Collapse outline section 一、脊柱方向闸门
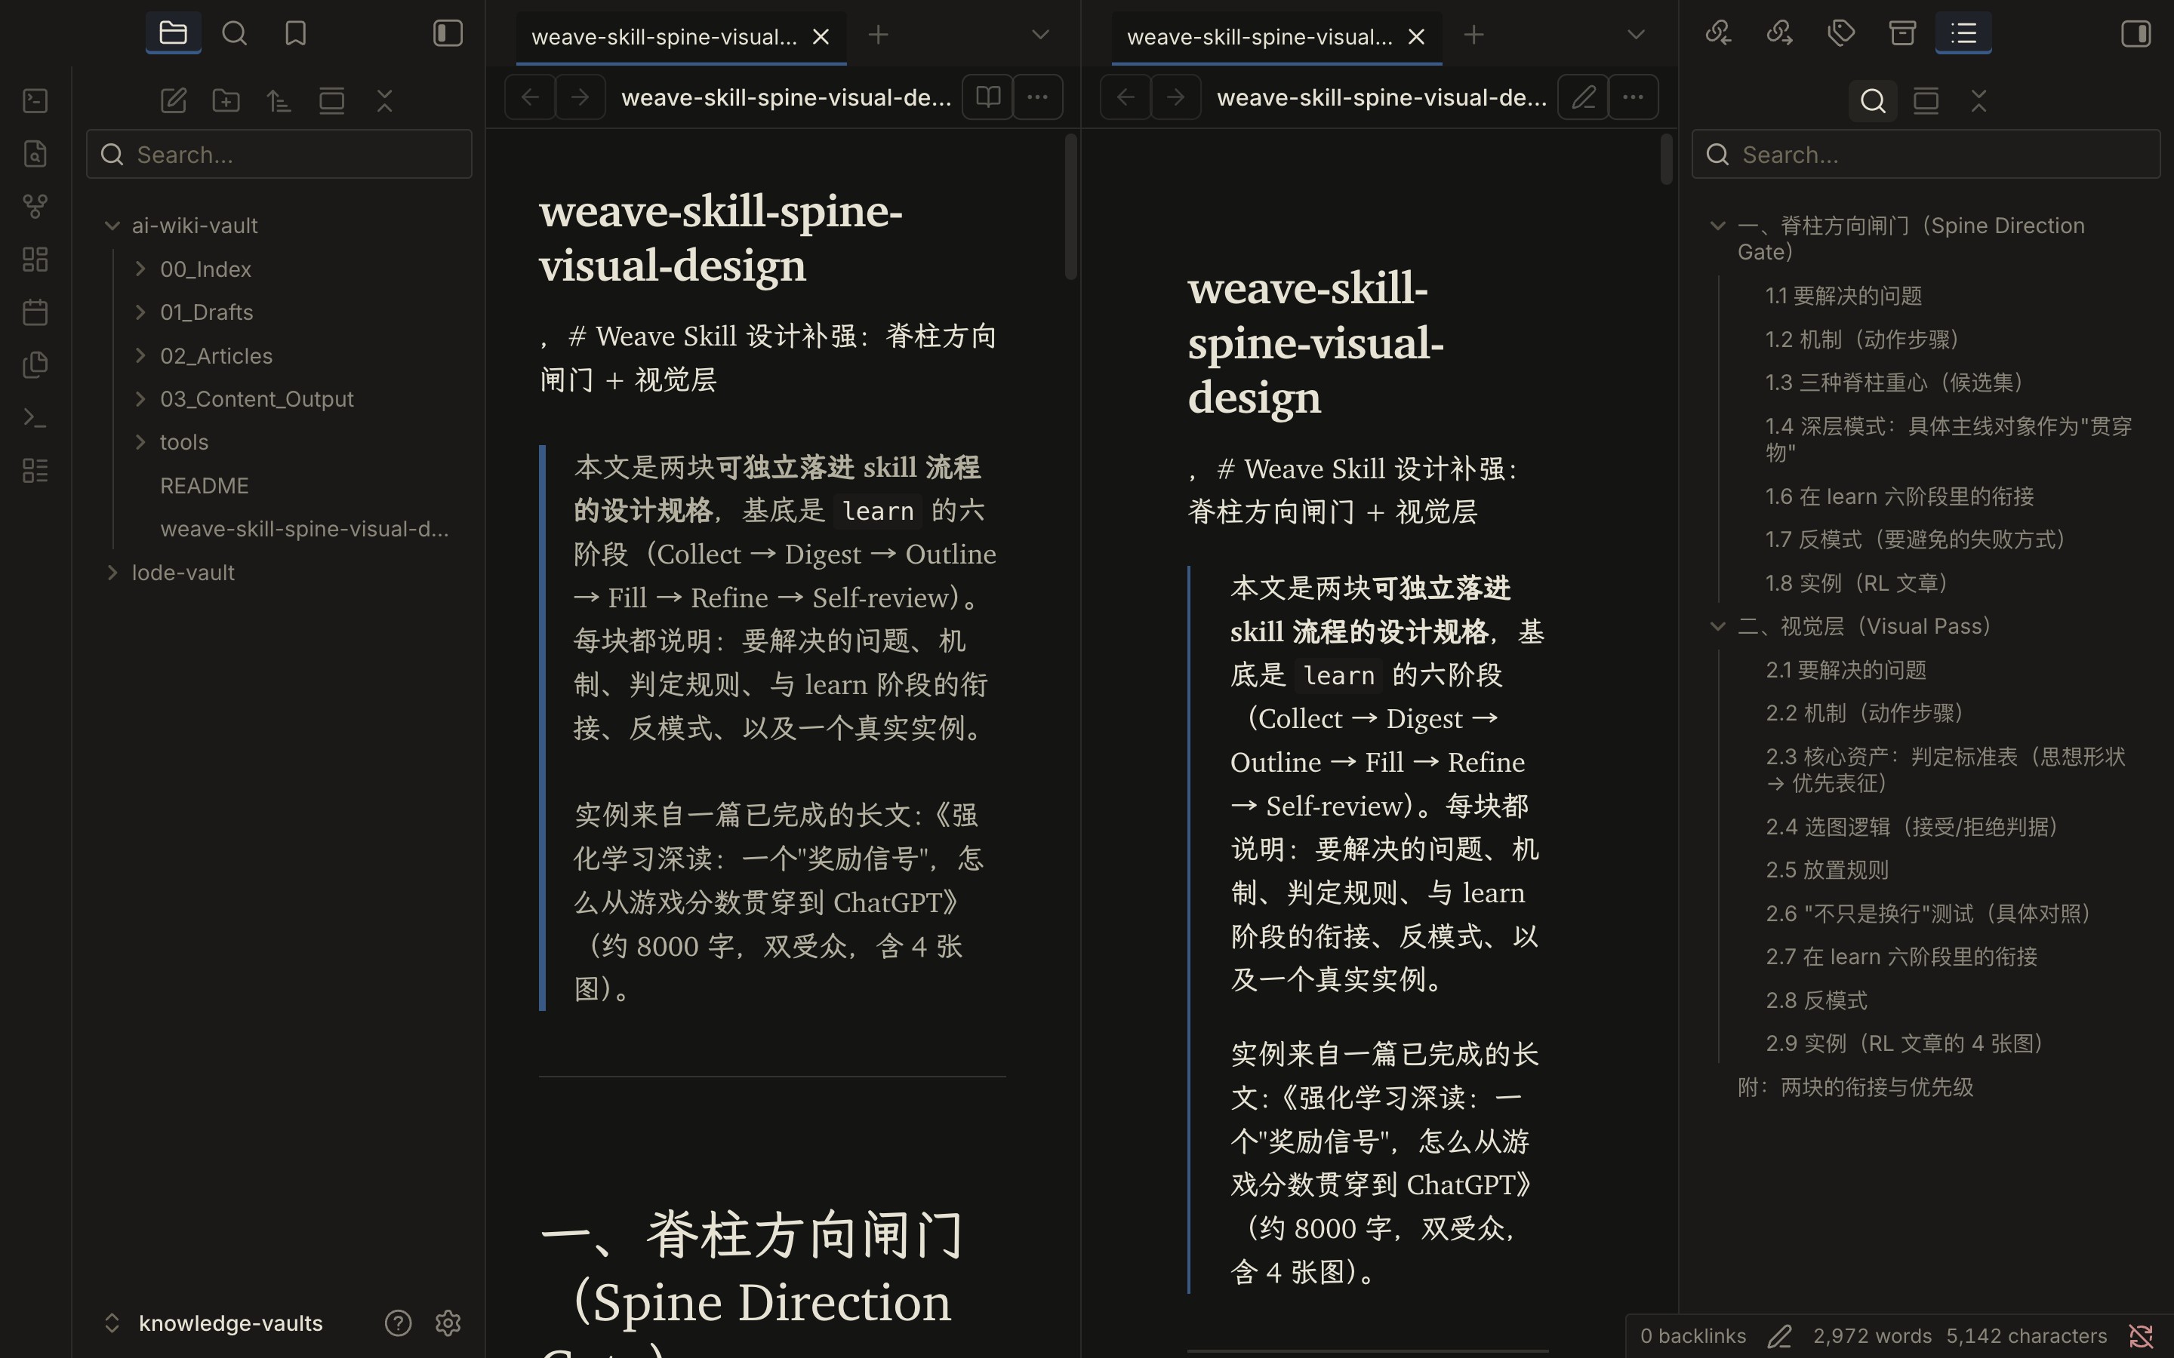This screenshot has width=2174, height=1358. point(1717,226)
